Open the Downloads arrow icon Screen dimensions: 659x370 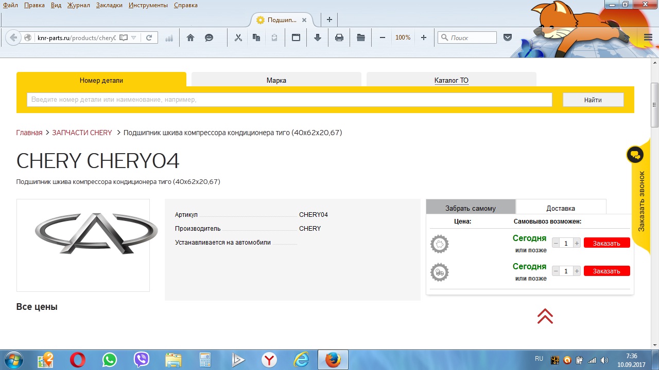[318, 38]
